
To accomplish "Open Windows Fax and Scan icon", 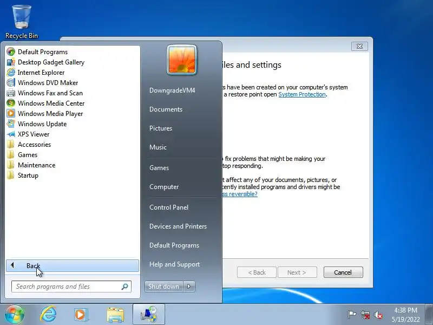I will click(x=11, y=93).
